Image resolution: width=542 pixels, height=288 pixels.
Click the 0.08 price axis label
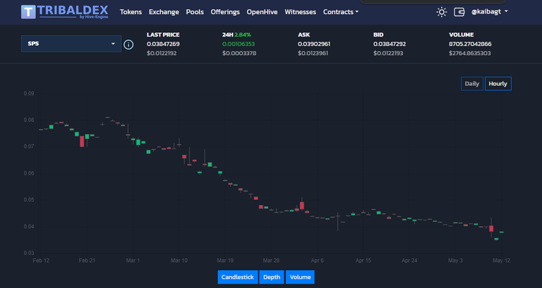29,120
